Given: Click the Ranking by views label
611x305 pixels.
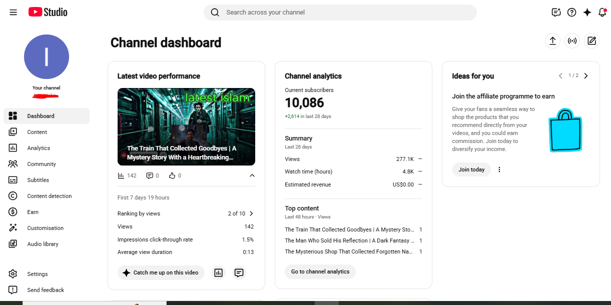Looking at the screenshot, I should [139, 213].
